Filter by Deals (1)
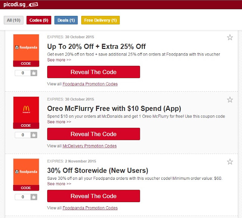 tap(66, 20)
